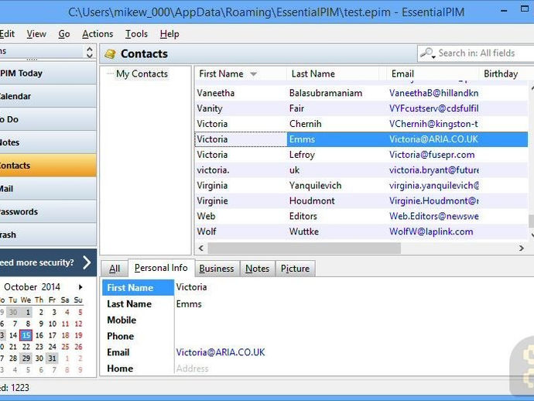Open the Go menu
The image size is (534, 401).
64,34
